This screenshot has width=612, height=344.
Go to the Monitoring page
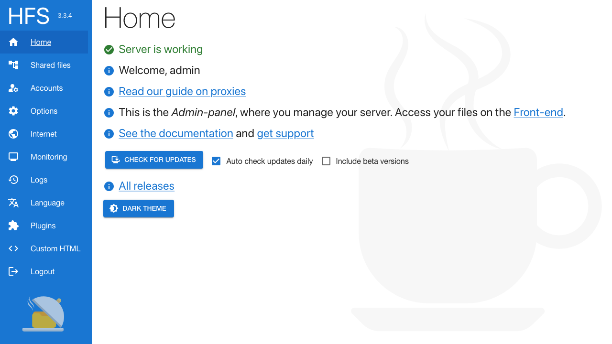[x=44, y=157]
